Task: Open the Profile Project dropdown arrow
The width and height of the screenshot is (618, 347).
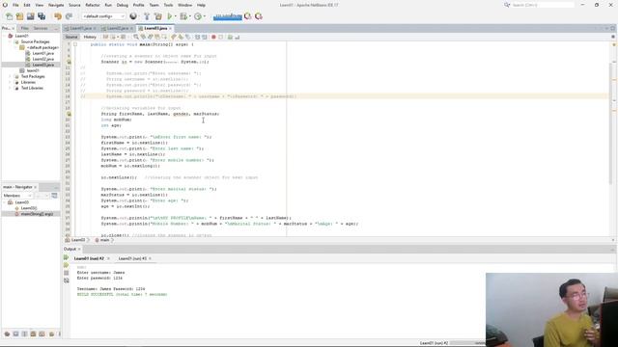Action: [205, 16]
